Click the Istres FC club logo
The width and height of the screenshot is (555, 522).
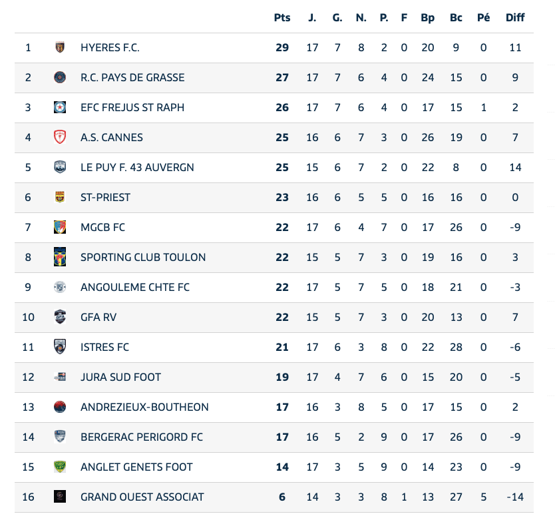tap(60, 347)
